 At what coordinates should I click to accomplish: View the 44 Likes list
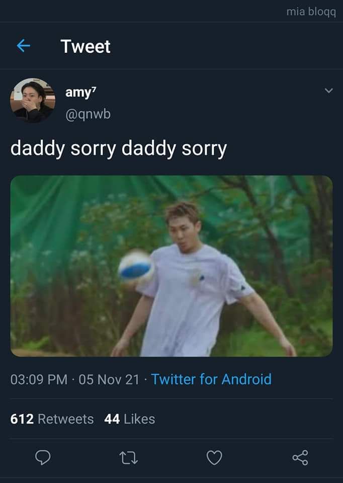click(130, 419)
